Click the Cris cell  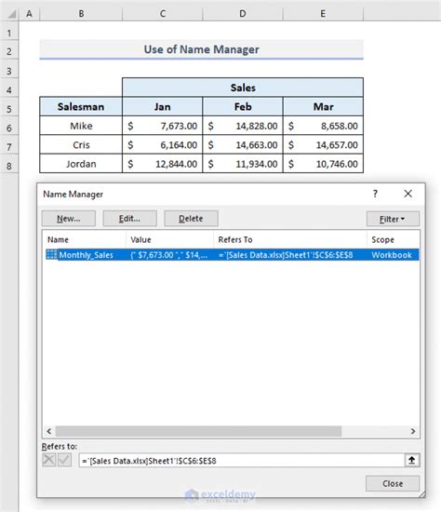tap(81, 144)
